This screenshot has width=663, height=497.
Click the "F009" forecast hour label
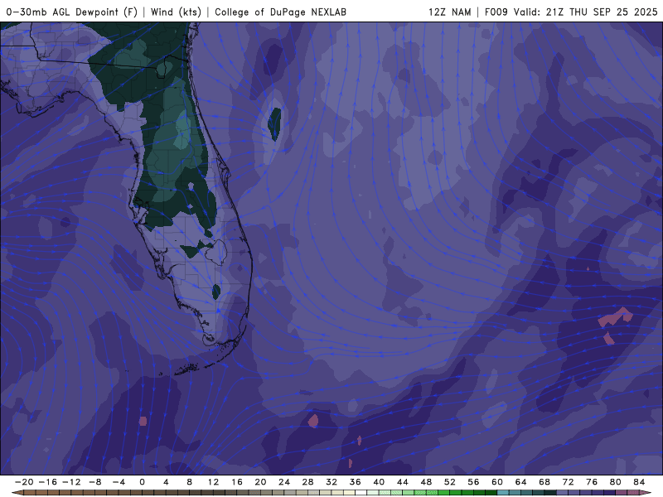tap(496, 12)
